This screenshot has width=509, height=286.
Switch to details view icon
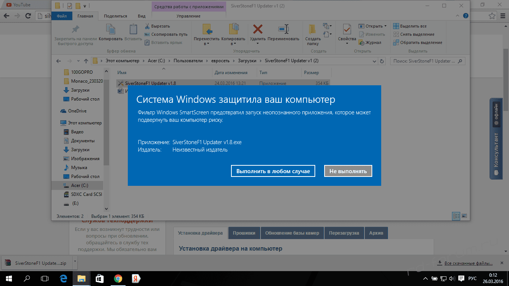[456, 216]
